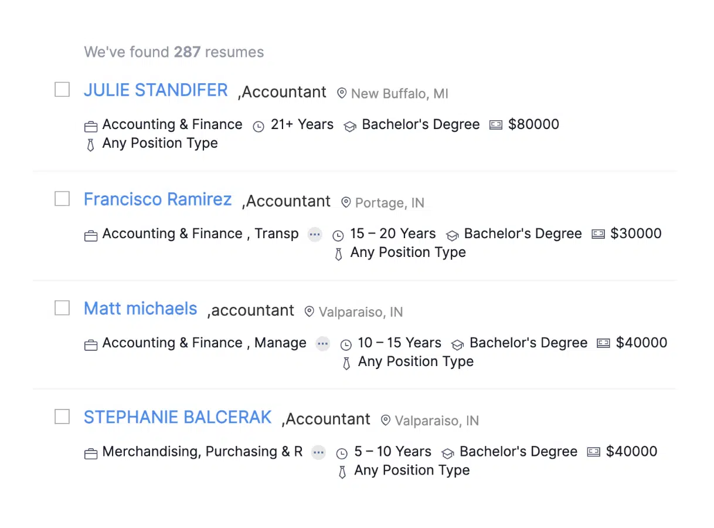Viewport: 714px width, 528px height.
Task: Open JULIE STANDIFER's resume
Action: pyautogui.click(x=155, y=90)
